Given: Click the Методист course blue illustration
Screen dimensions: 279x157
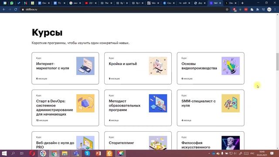Looking at the screenshot, I should [x=158, y=103].
